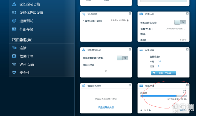Click the 故障排除 first-aid kit icon
Image resolution: width=197 pixels, height=116 pixels.
(x=14, y=56)
